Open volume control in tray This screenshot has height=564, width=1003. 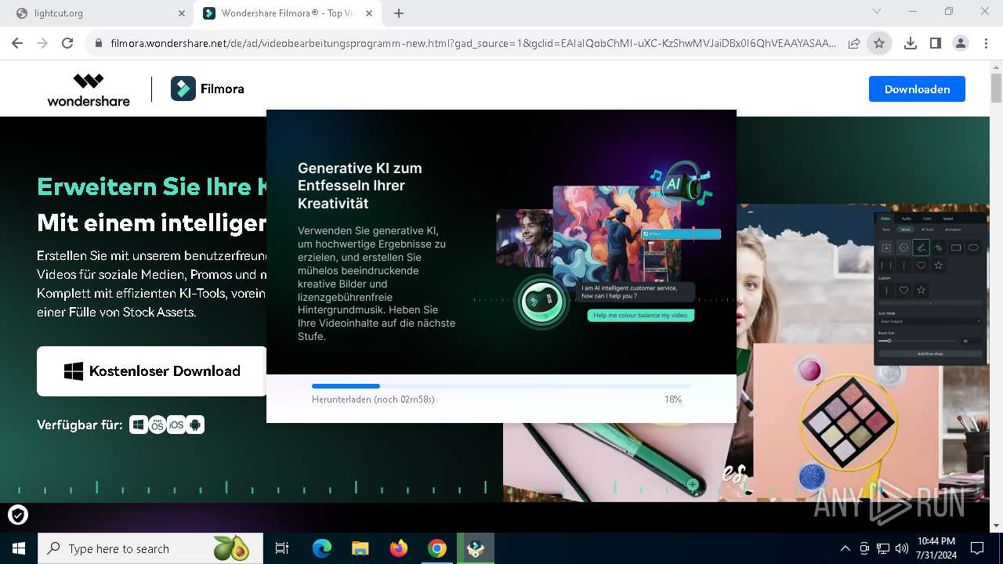pyautogui.click(x=902, y=548)
